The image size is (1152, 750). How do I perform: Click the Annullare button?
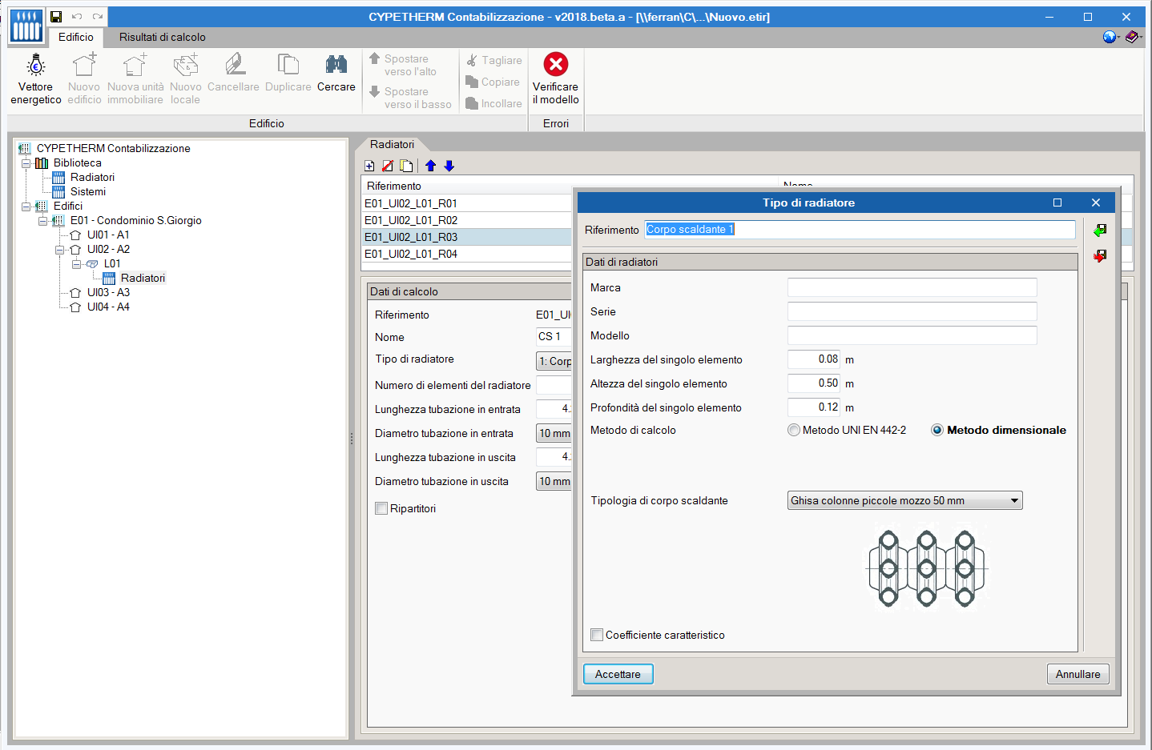click(1077, 674)
